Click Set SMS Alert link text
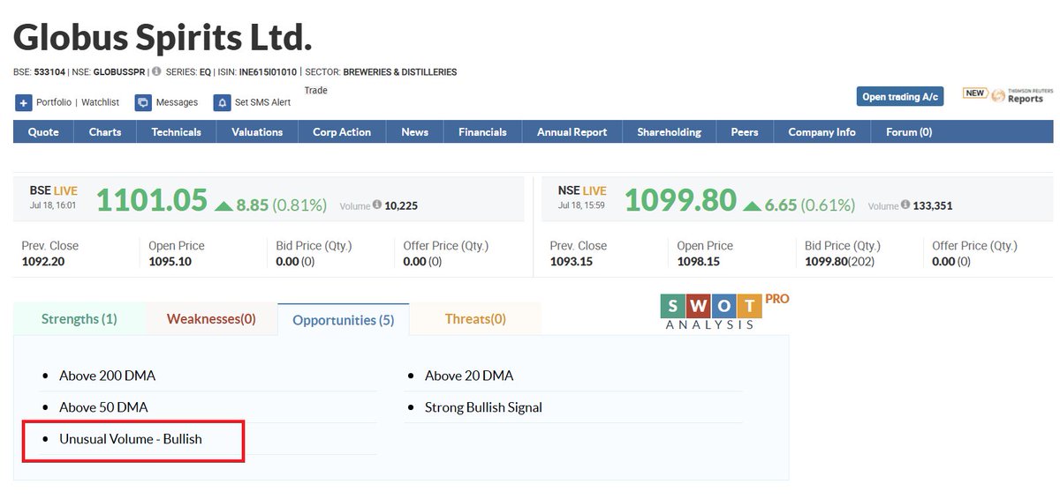This screenshot has height=499, width=1060. coord(262,102)
